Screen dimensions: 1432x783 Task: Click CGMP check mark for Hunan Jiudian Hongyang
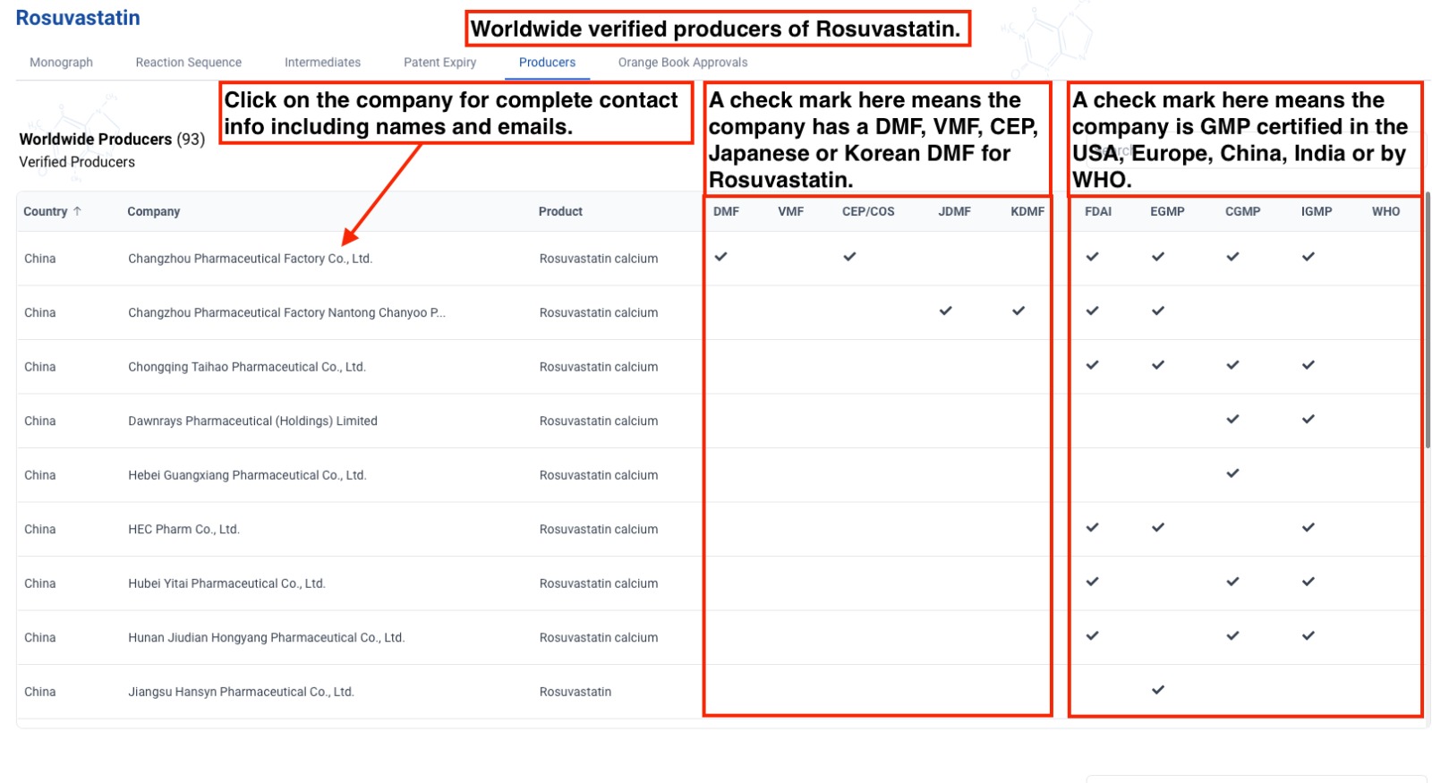coord(1232,635)
